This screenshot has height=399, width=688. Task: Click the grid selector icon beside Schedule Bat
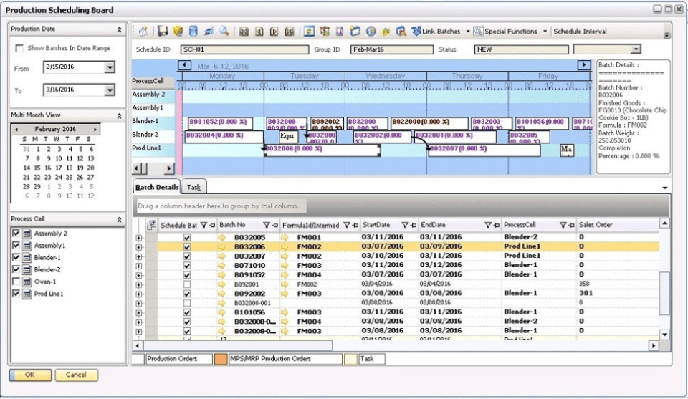151,226
